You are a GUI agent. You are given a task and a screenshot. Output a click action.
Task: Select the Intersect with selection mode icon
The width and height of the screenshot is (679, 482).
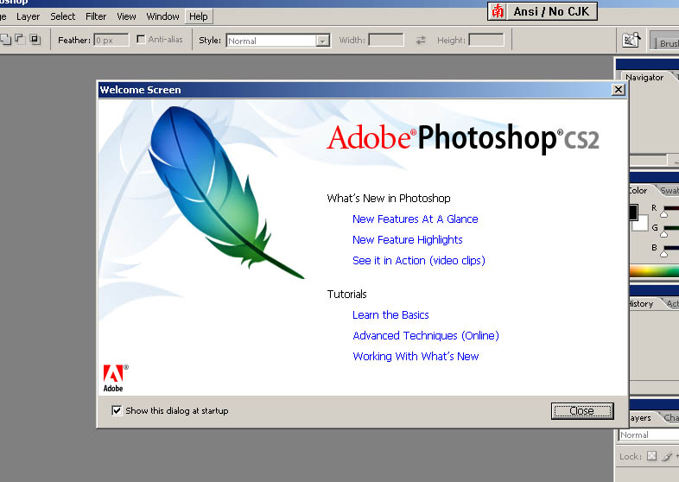point(35,40)
